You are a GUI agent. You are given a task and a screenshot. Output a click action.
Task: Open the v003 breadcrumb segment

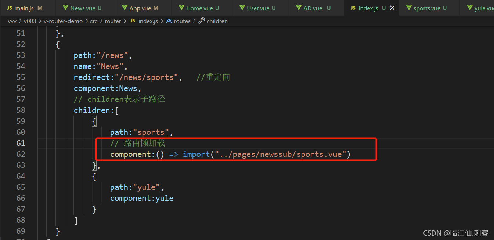pos(30,21)
